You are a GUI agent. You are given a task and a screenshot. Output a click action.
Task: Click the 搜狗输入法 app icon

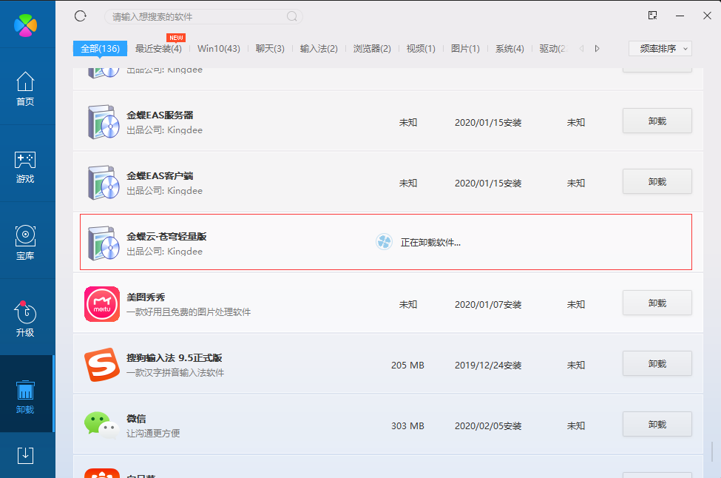pyautogui.click(x=102, y=365)
